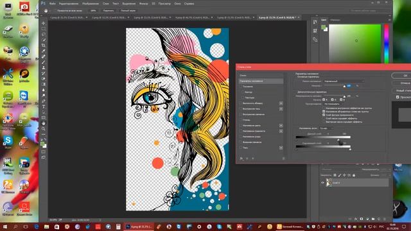The image size is (411, 231).
Task: Open the collapsed History panel icon
Action: click(315, 22)
